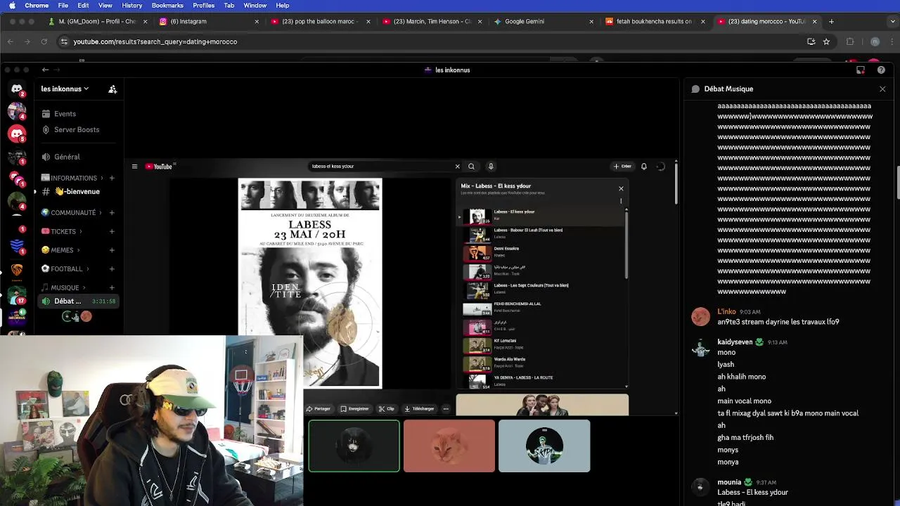The height and width of the screenshot is (506, 900).
Task: Reload the page in Chrome
Action: click(44, 41)
